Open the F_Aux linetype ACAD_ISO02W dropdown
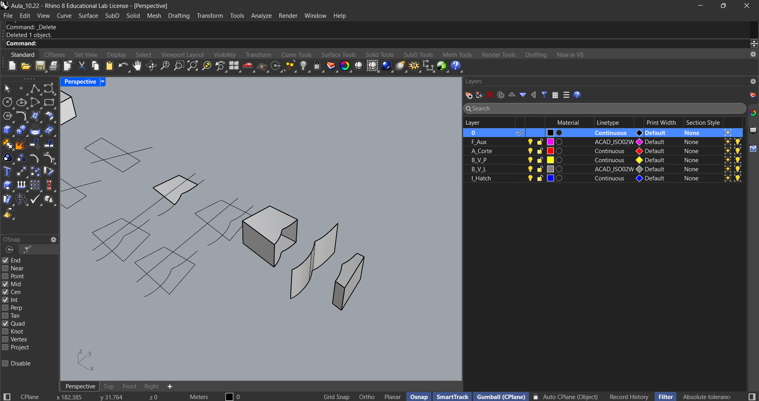Viewport: 759px width, 401px height. tap(614, 142)
